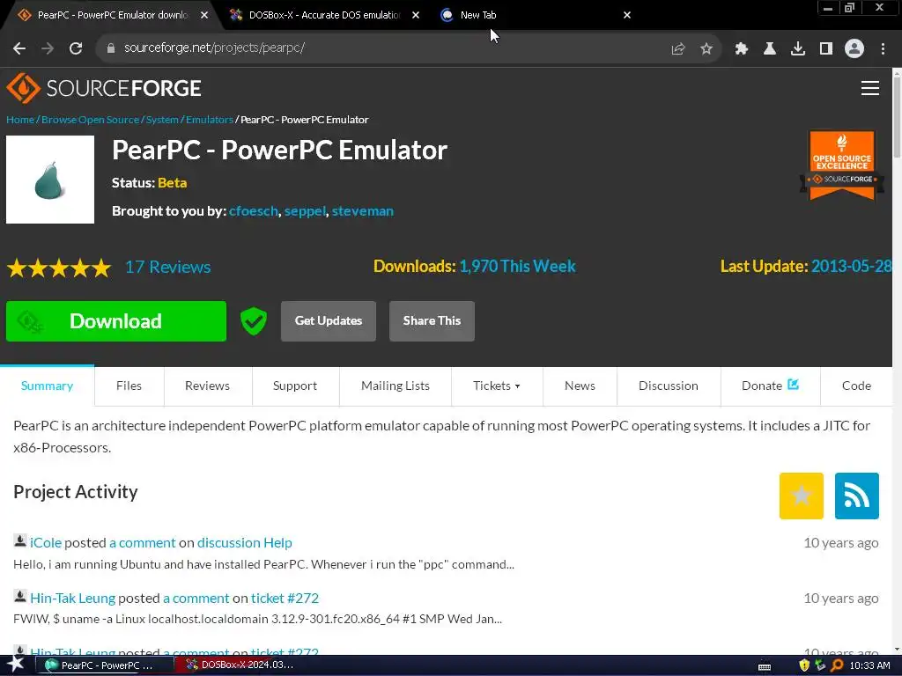The width and height of the screenshot is (902, 676).
Task: Open the user profile avatar
Action: tap(854, 48)
